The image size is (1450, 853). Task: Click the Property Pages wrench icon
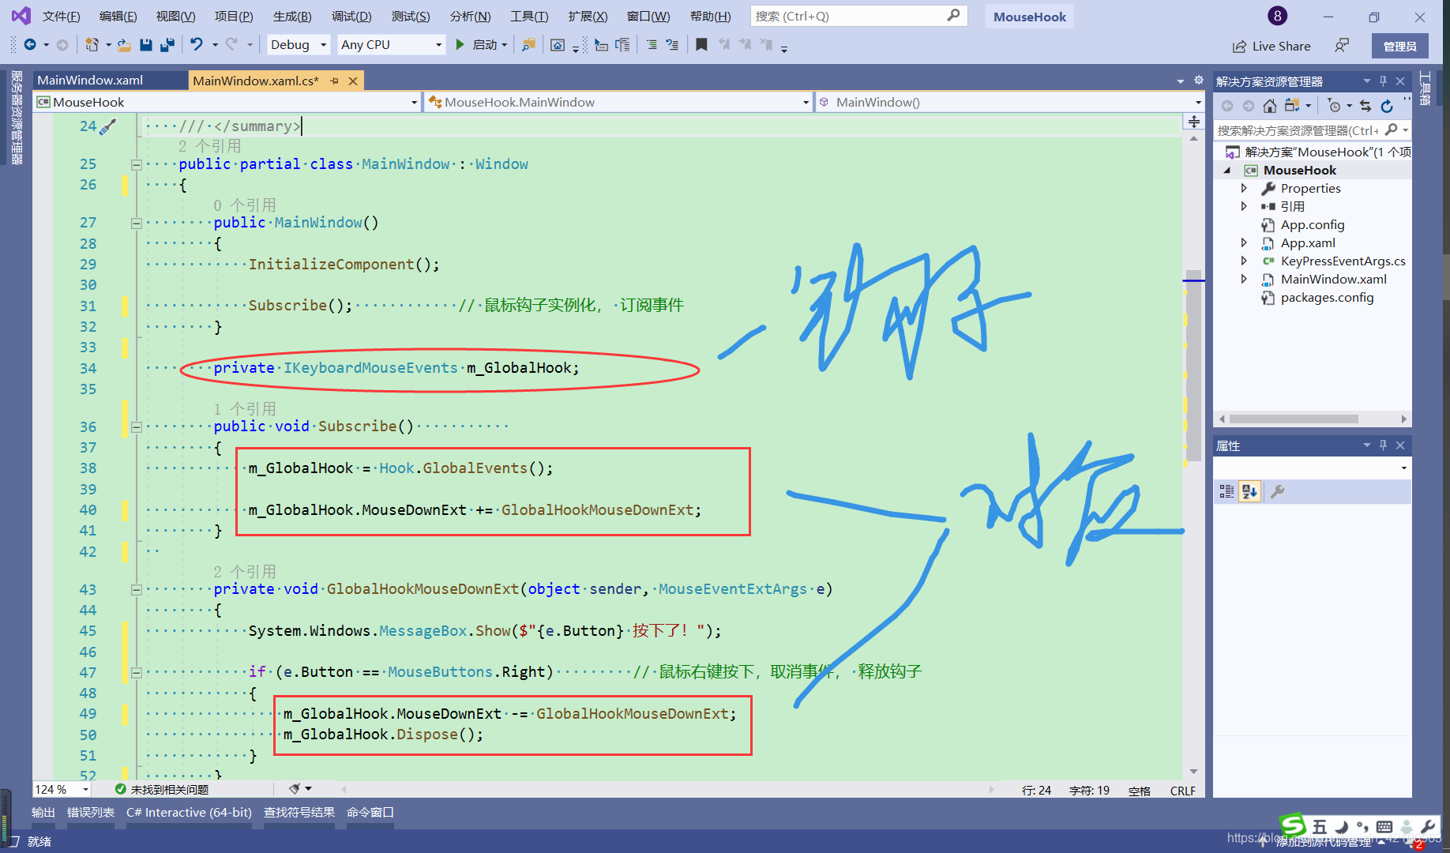pos(1277,492)
